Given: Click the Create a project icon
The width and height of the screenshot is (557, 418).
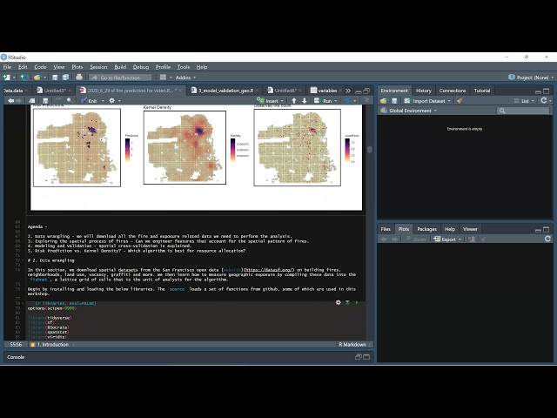Looking at the screenshot, I should pos(23,78).
